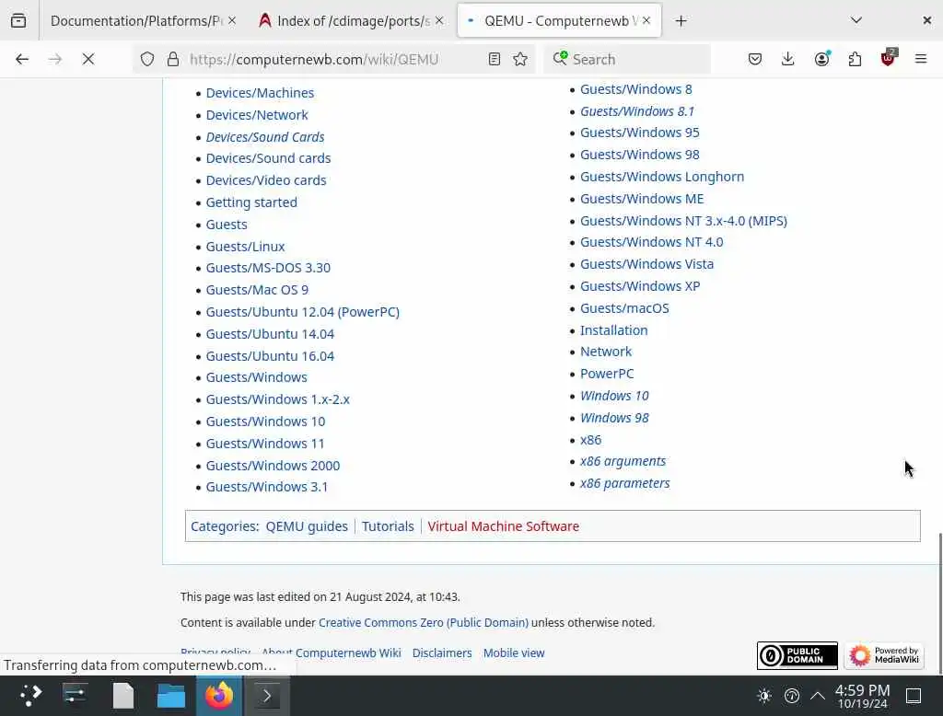This screenshot has height=716, width=943.
Task: Open the Firefox application menu
Action: 921,59
